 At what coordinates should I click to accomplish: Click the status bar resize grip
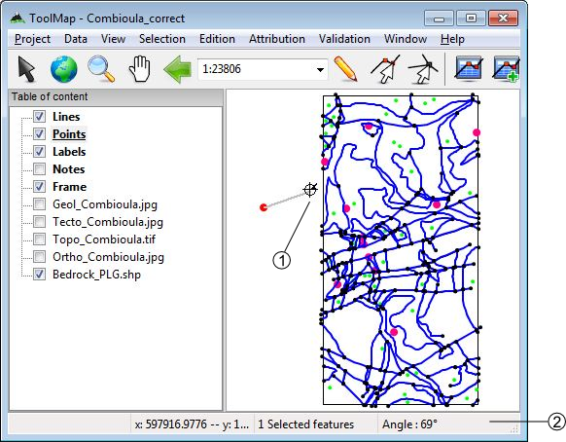(x=514, y=428)
